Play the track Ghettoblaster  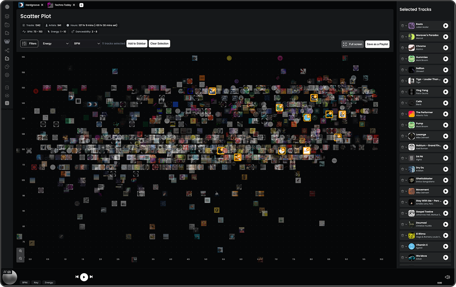point(445,180)
